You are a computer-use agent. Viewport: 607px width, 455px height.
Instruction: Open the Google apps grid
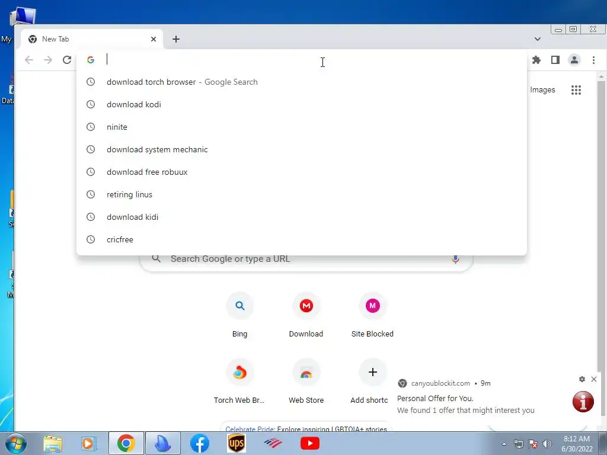(576, 90)
